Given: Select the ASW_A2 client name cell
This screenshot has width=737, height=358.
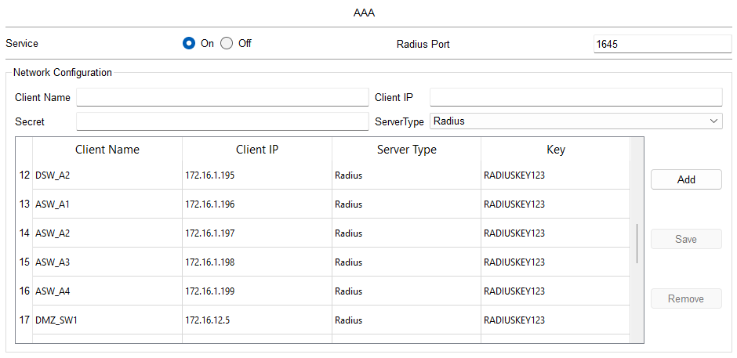Looking at the screenshot, I should pyautogui.click(x=107, y=233).
